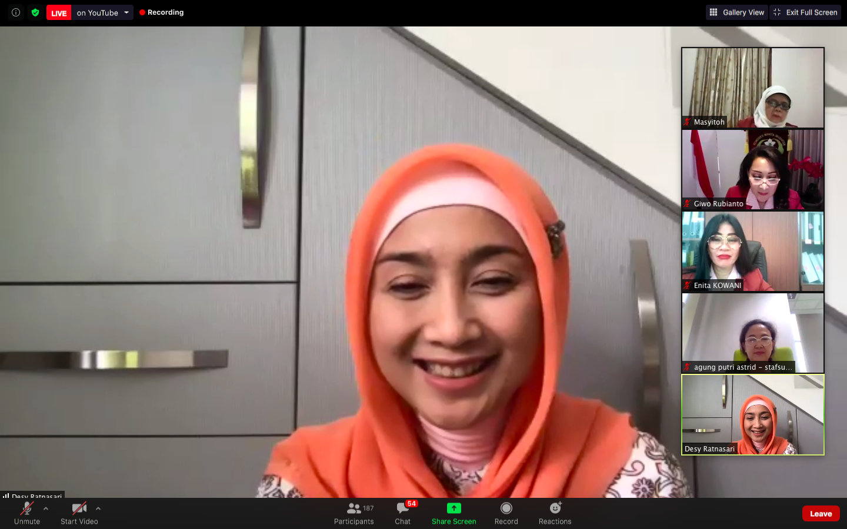Open the meeting information icon
The width and height of the screenshot is (847, 529).
click(16, 12)
